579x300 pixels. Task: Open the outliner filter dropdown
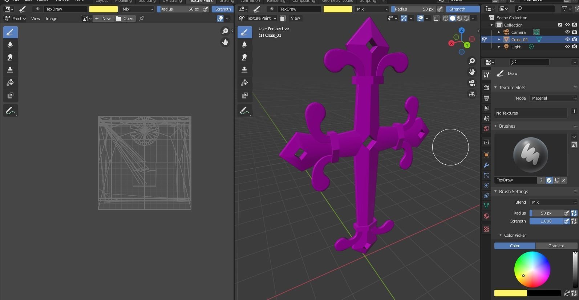pyautogui.click(x=566, y=9)
